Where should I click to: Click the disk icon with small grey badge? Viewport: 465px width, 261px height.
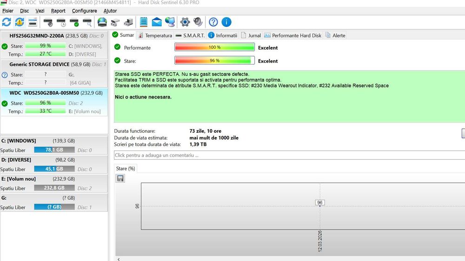coord(48,22)
